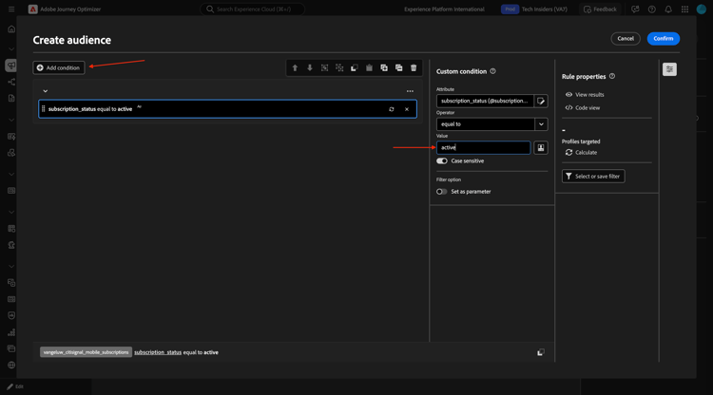Click the Select or save filter button
713x395 pixels.
point(593,177)
